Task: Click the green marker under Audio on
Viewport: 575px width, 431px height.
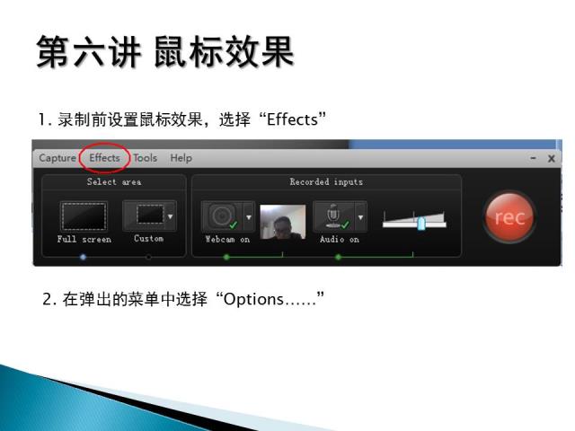Action: click(x=338, y=257)
